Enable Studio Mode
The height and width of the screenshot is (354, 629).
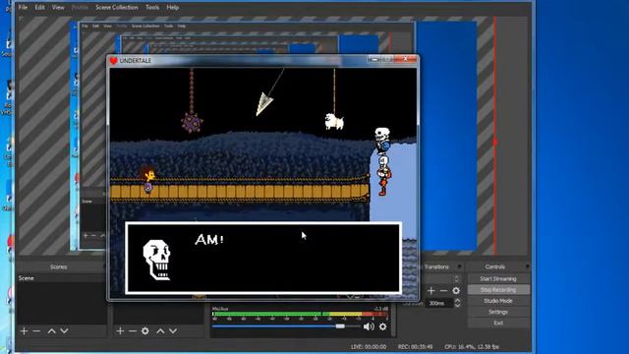coord(498,301)
